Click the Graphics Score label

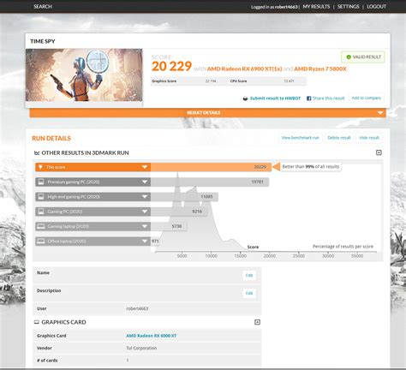click(x=164, y=81)
